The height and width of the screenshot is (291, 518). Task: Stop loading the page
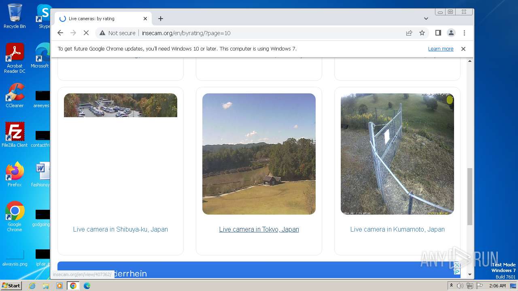pyautogui.click(x=86, y=33)
